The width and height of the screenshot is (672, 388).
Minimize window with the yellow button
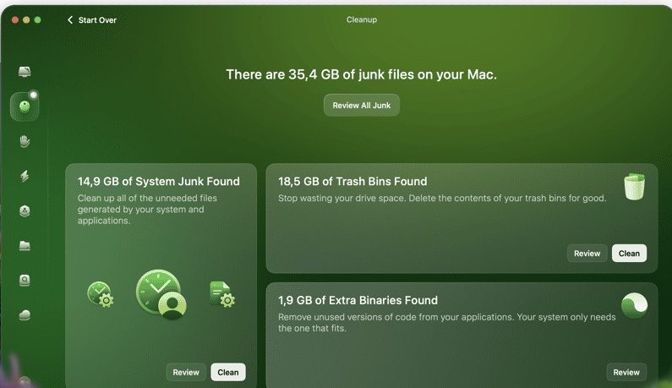coord(26,19)
